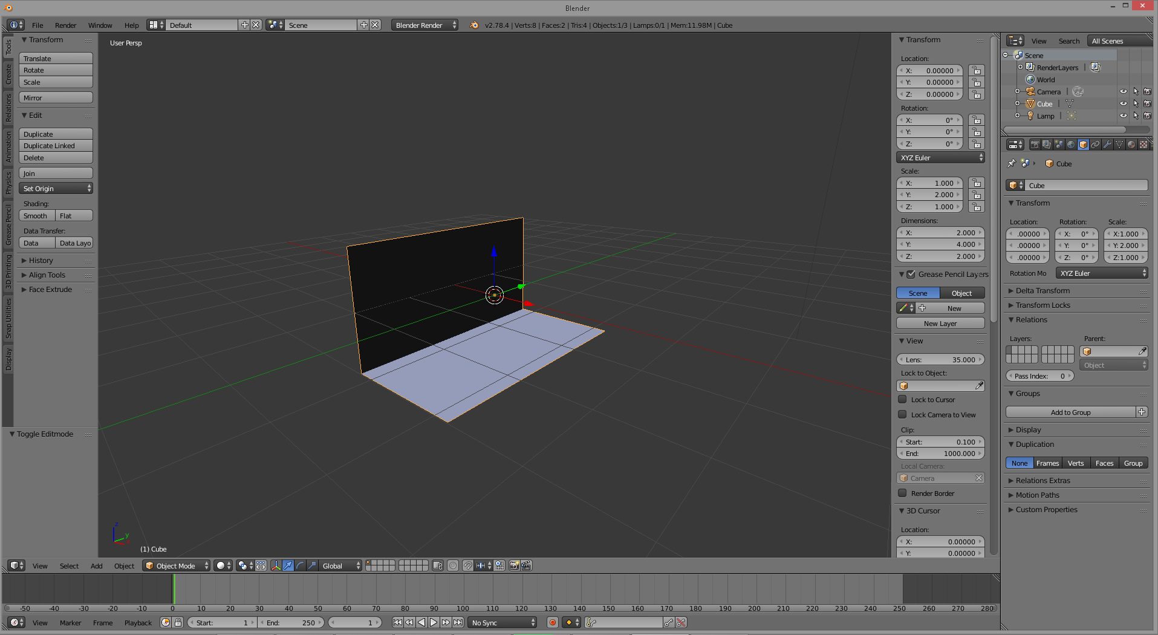This screenshot has height=635, width=1158.
Task: Jump to the first frame
Action: tap(397, 622)
